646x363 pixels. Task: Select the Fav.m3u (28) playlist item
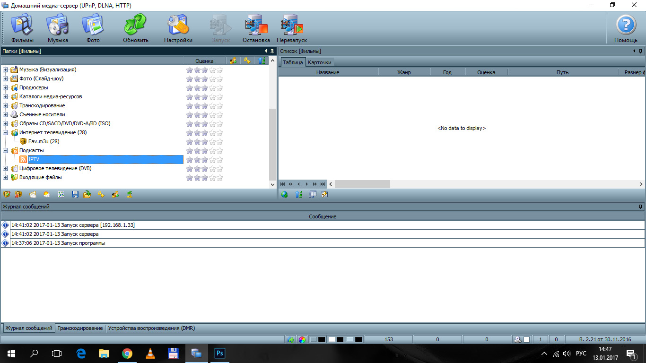[44, 141]
